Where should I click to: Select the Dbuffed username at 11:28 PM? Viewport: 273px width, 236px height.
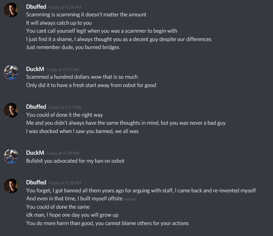coord(36,182)
